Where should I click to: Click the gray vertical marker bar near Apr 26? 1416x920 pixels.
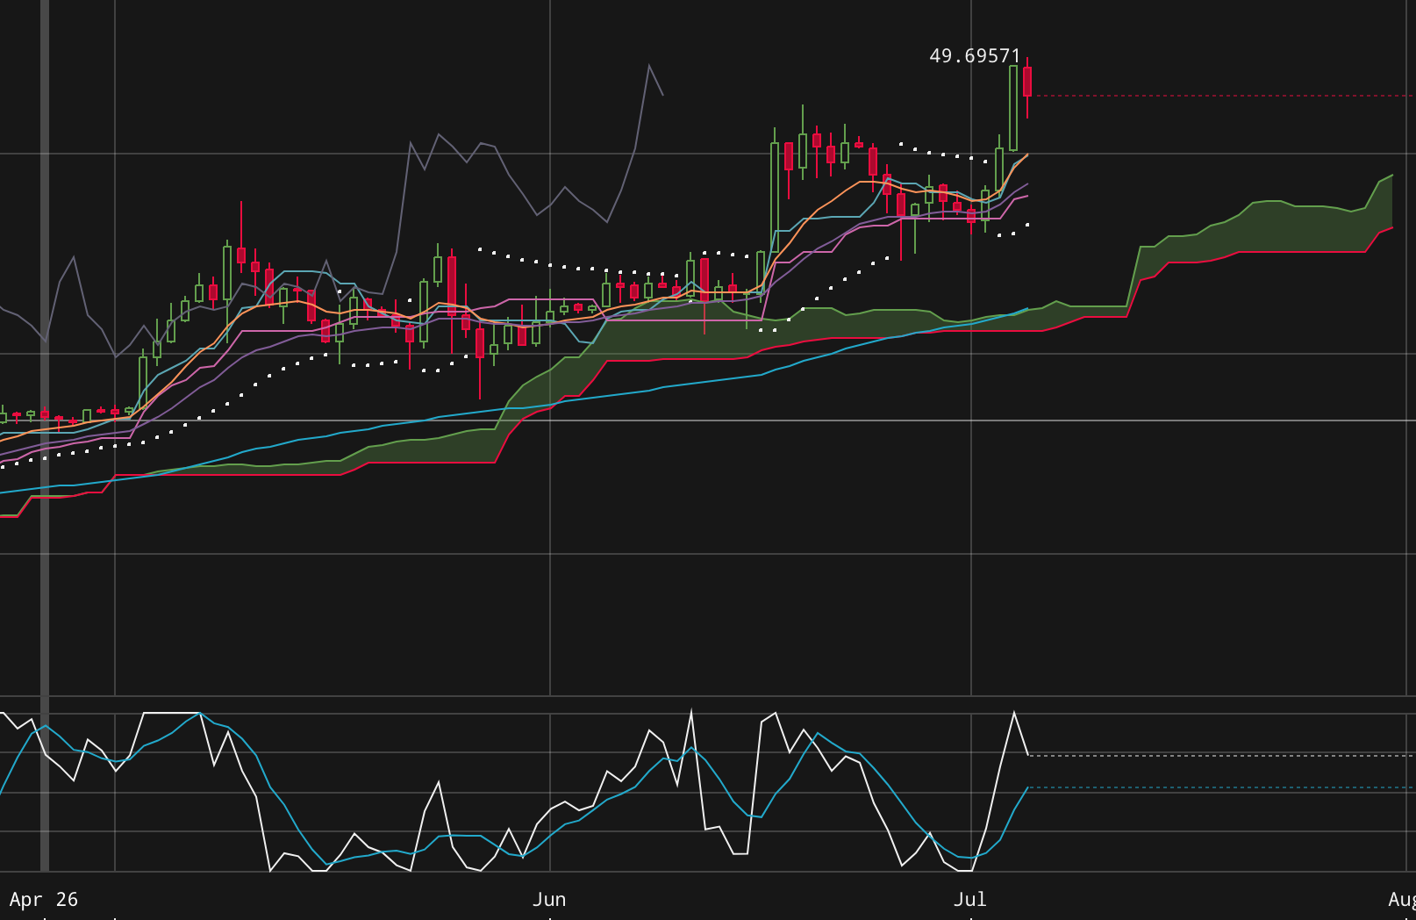(45, 435)
